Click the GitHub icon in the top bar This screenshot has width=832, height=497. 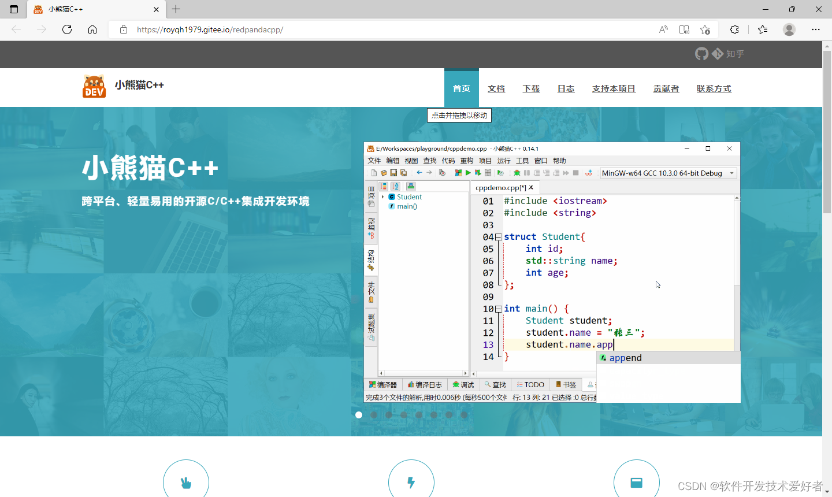point(701,54)
